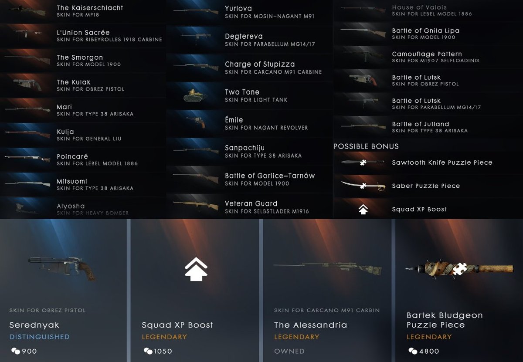Select the Battle of Gorlice–Tarnów skin

(249, 179)
